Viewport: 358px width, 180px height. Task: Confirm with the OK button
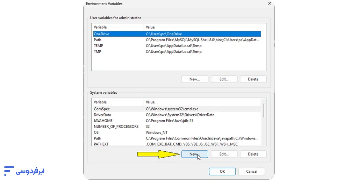[222, 171]
